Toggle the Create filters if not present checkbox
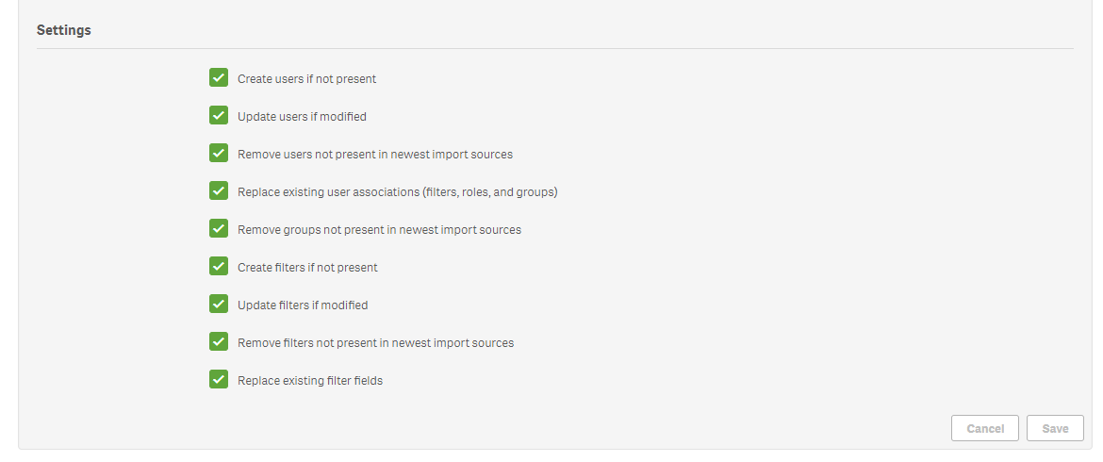1103x462 pixels. point(219,267)
